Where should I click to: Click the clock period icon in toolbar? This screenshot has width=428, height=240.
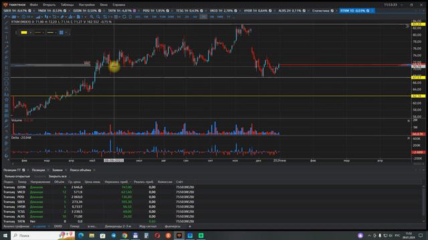click(x=23, y=17)
